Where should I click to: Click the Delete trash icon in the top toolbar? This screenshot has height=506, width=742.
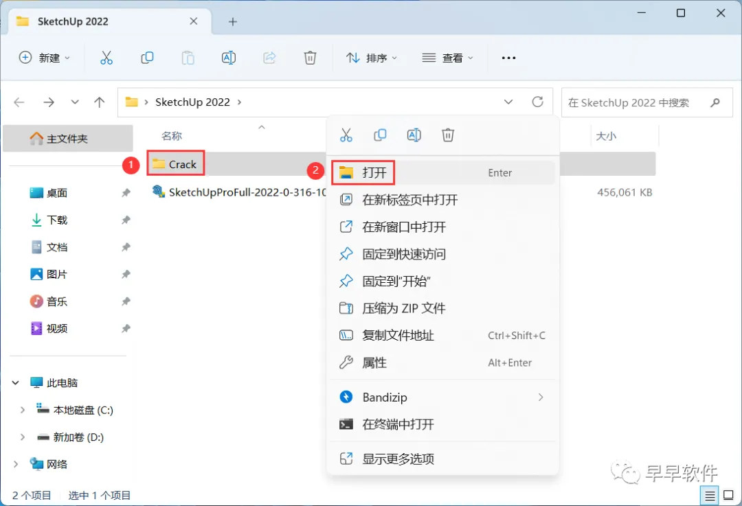pyautogui.click(x=310, y=58)
